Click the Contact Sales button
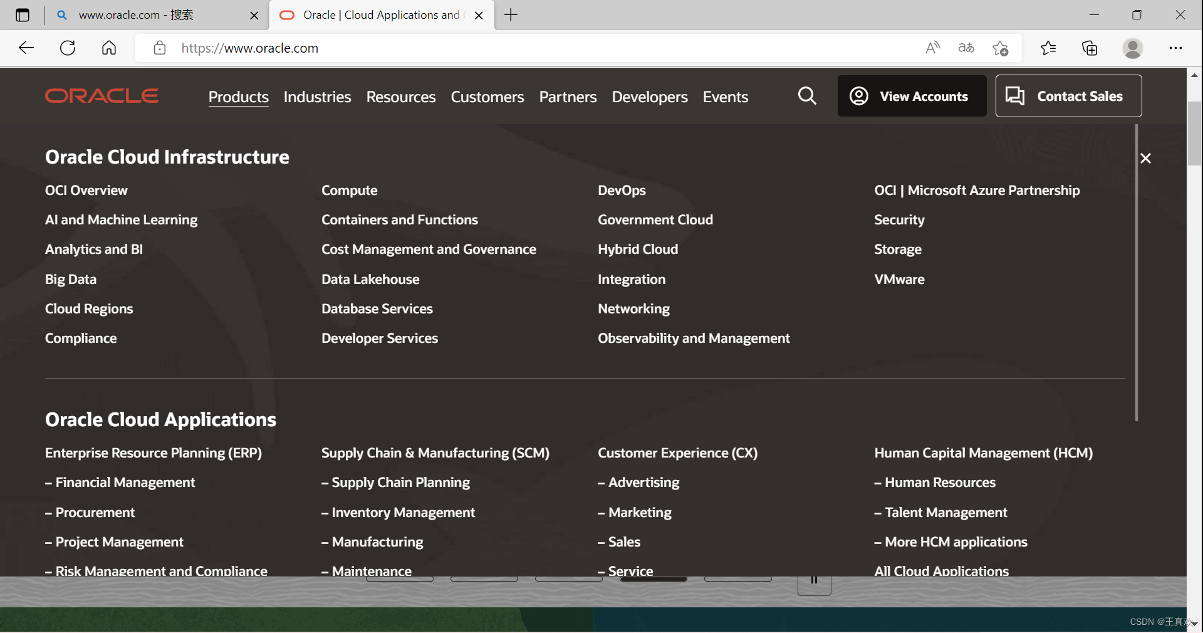 pos(1068,96)
